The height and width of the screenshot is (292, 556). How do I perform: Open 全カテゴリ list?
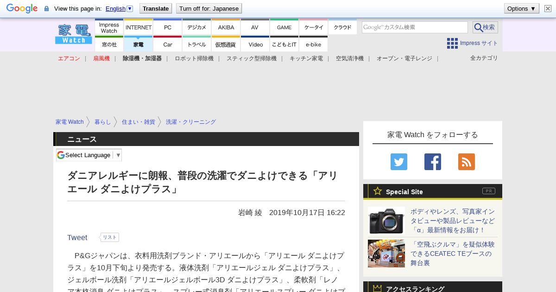[x=484, y=58]
